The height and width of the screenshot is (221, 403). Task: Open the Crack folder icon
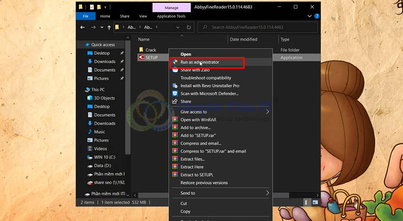point(142,50)
